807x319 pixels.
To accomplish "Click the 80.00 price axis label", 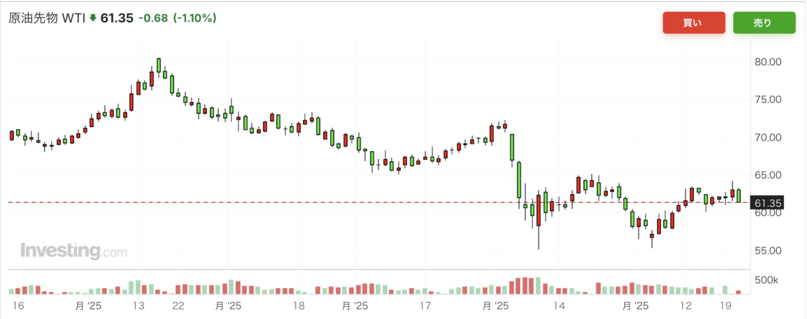I will [768, 62].
